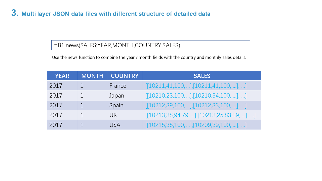This screenshot has width=322, height=181.
Task: Click the UK country cell
Action: point(113,115)
